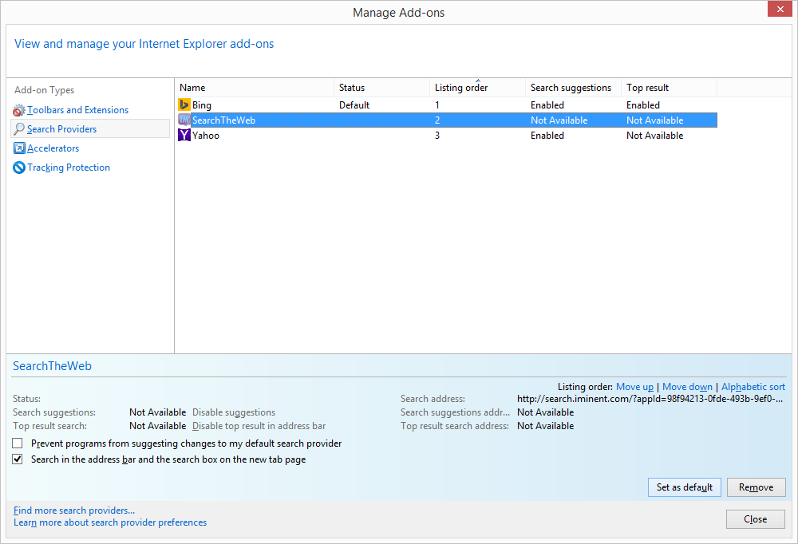Sort list by Listing order column
The width and height of the screenshot is (798, 544).
(461, 88)
